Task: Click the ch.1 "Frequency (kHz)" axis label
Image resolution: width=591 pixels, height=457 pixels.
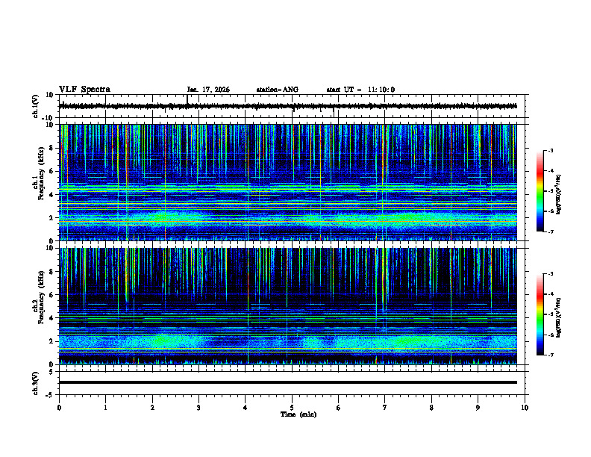Action: point(40,174)
